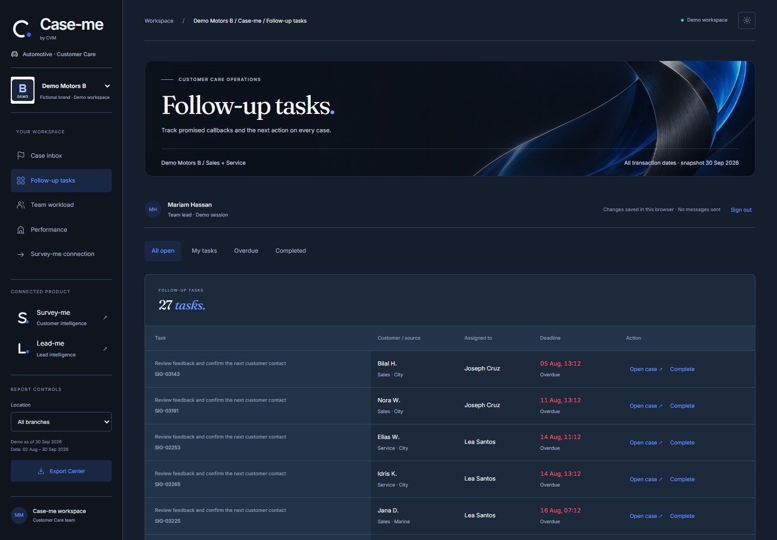
Task: Click task ID SIG-02265
Action: (167, 484)
